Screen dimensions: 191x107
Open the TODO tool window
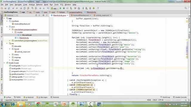[17, 97]
